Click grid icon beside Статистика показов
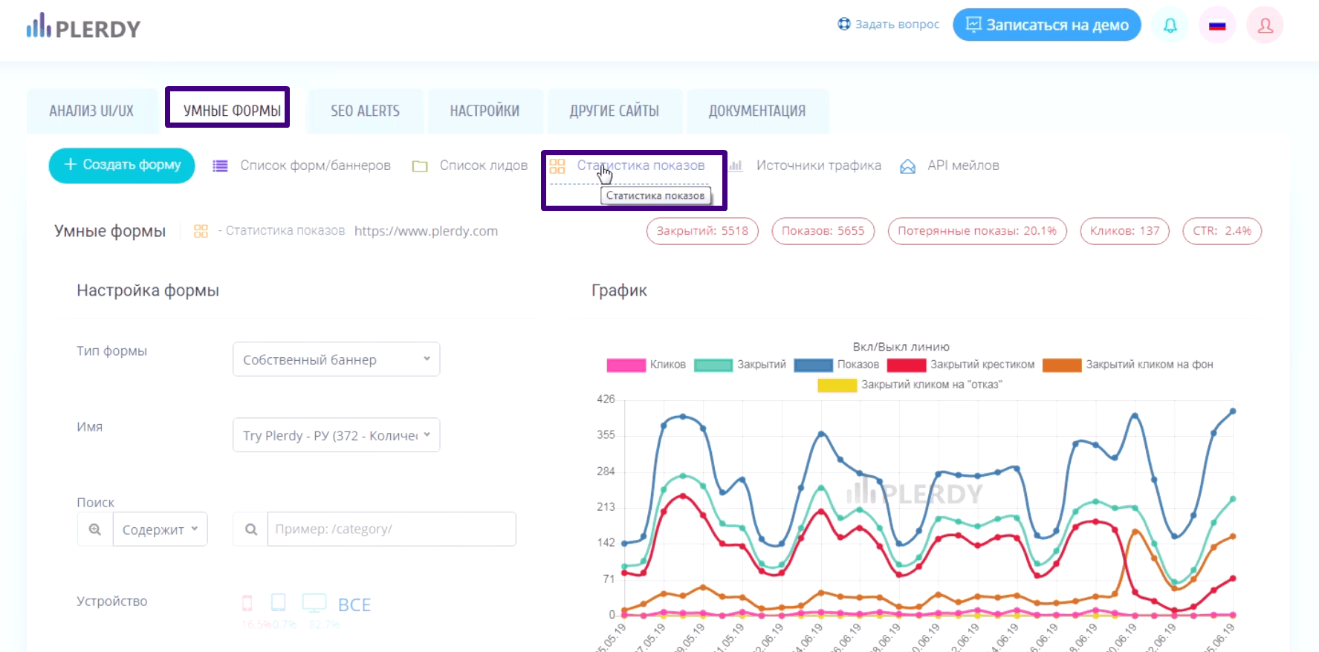 (x=557, y=166)
